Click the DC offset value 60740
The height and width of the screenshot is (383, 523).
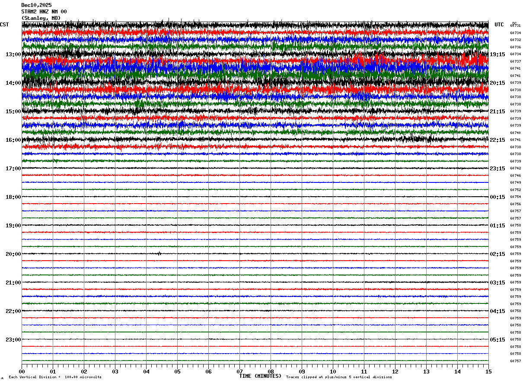click(x=515, y=133)
